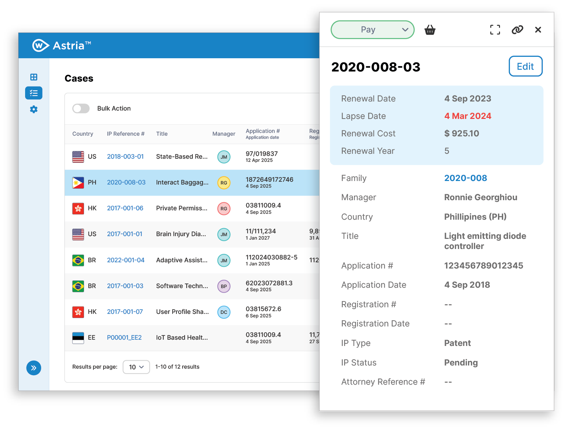Click the DC manager avatar
567x430 pixels.
point(224,312)
